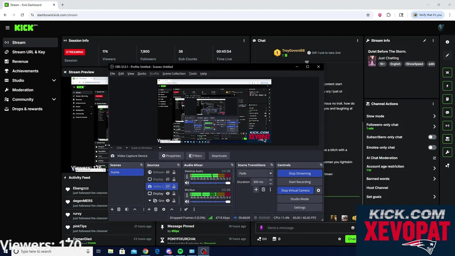Image resolution: width=455 pixels, height=256 pixels.
Task: Remove selected scene with trash icon
Action: [119, 209]
